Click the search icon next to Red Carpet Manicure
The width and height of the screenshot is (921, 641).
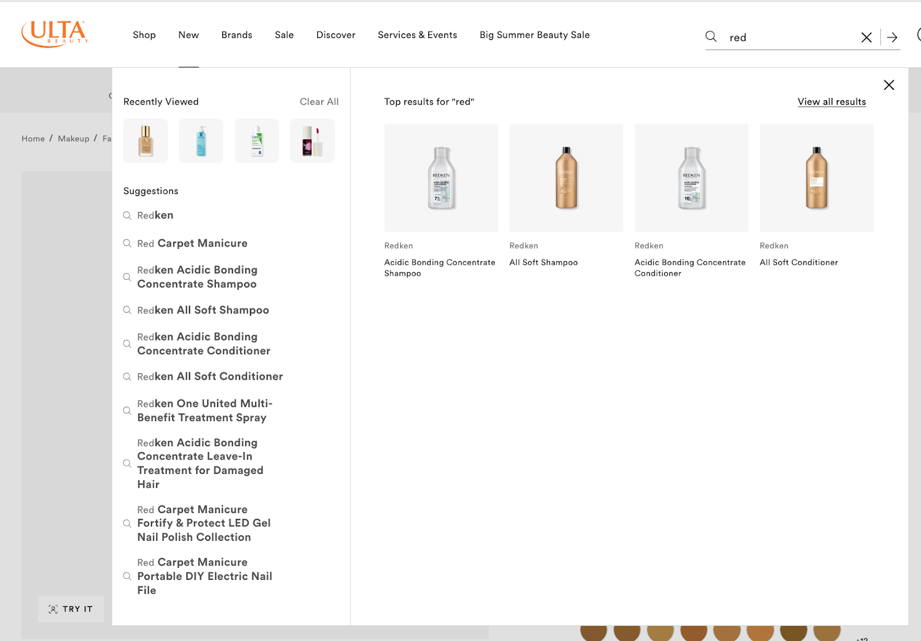coord(127,243)
